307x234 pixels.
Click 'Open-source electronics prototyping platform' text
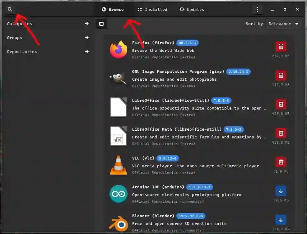[187, 195]
